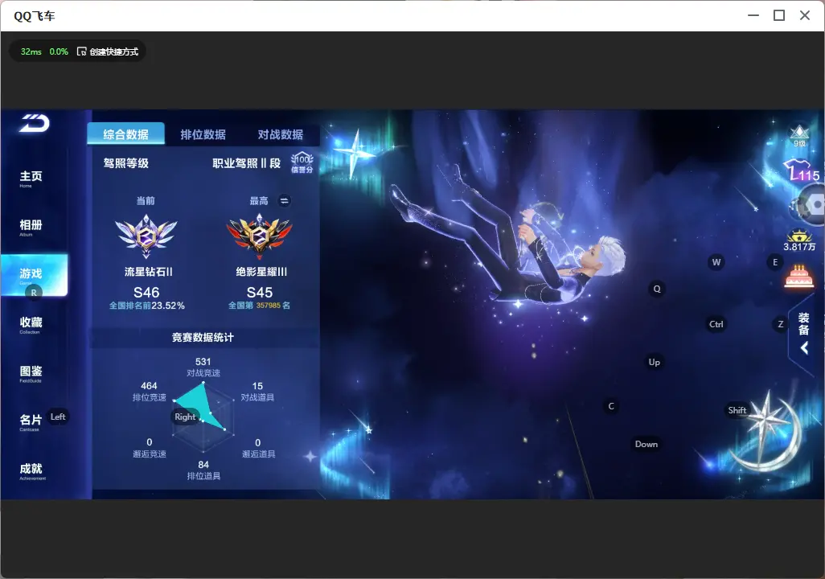
Task: Click the 84 排位道具 stat
Action: point(203,470)
